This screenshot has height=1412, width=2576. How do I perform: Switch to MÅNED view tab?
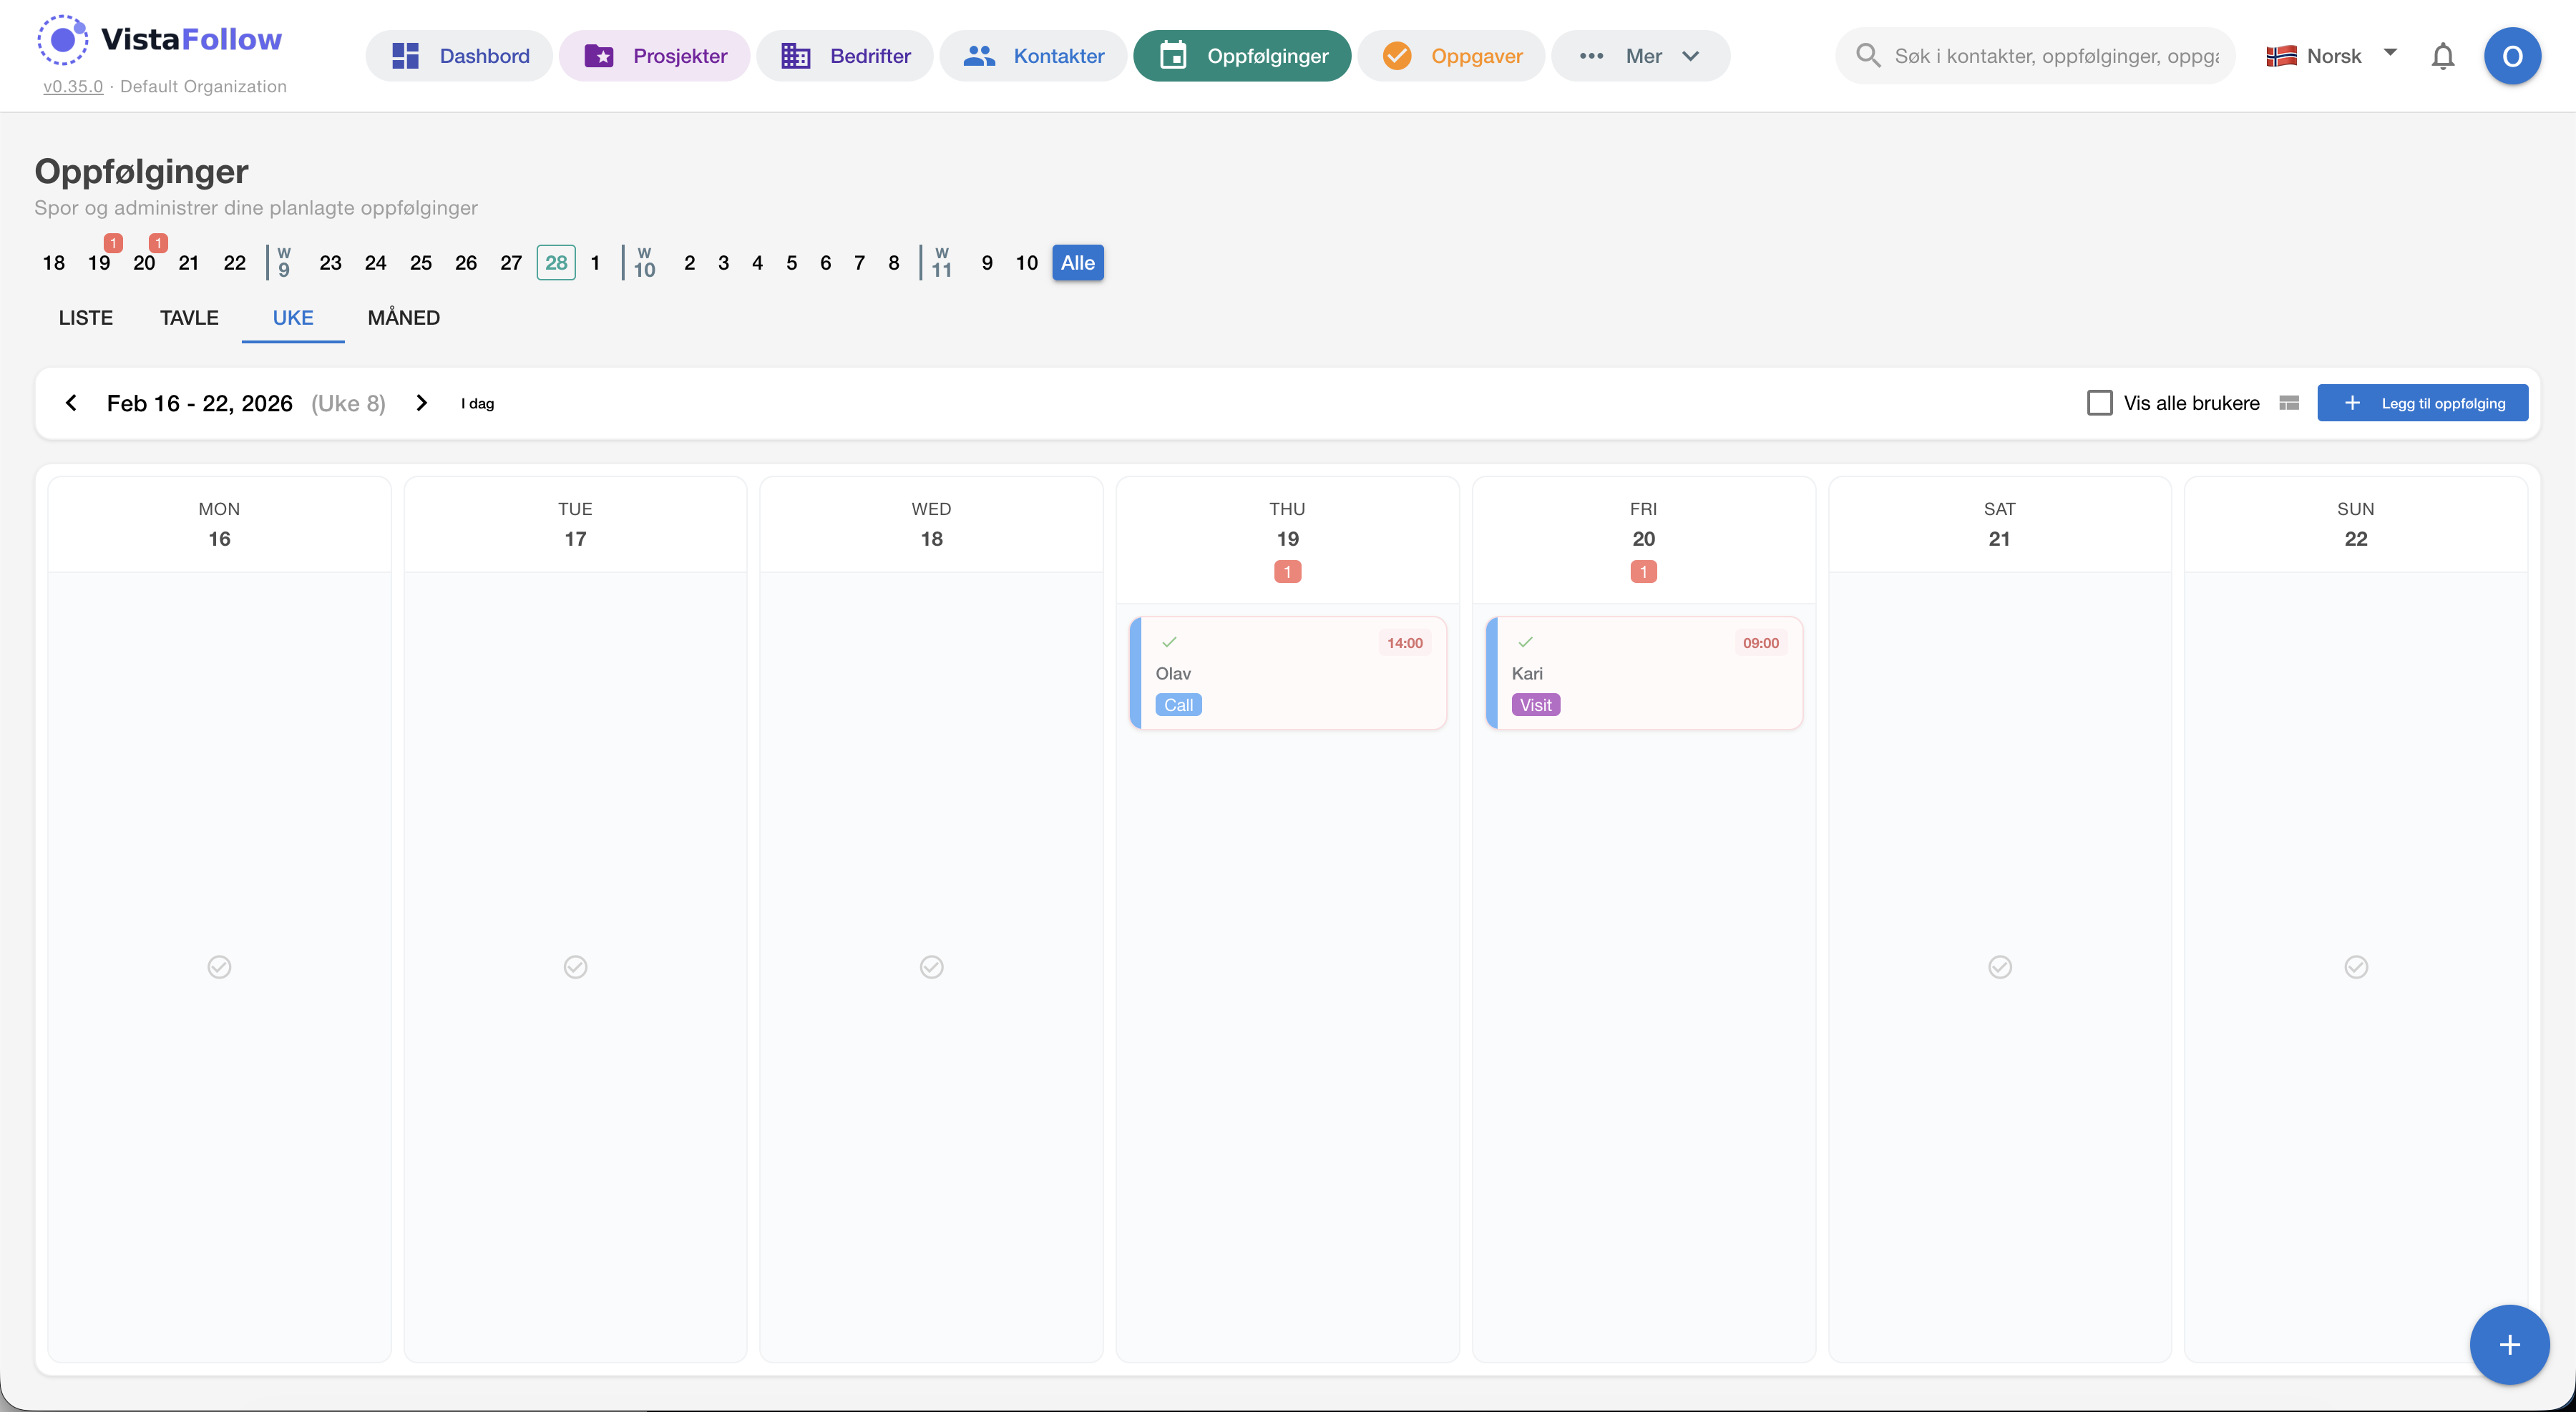[x=403, y=318]
